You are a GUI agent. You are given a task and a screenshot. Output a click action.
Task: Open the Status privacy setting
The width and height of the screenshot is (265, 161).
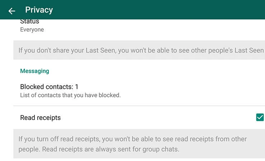point(30,22)
